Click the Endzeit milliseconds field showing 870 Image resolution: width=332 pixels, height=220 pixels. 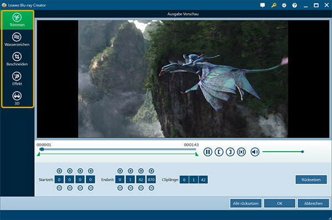(x=151, y=180)
